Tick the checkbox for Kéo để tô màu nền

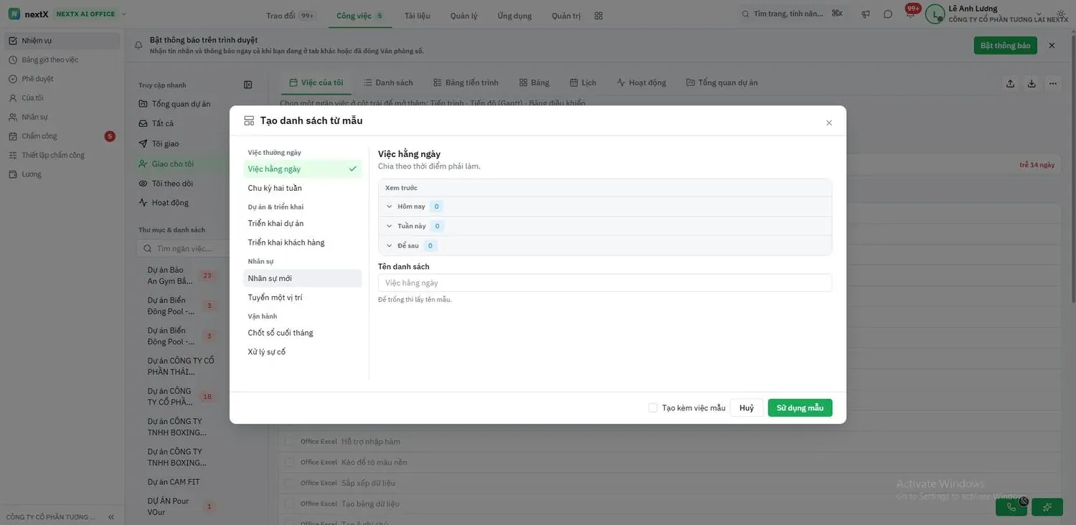pyautogui.click(x=289, y=462)
